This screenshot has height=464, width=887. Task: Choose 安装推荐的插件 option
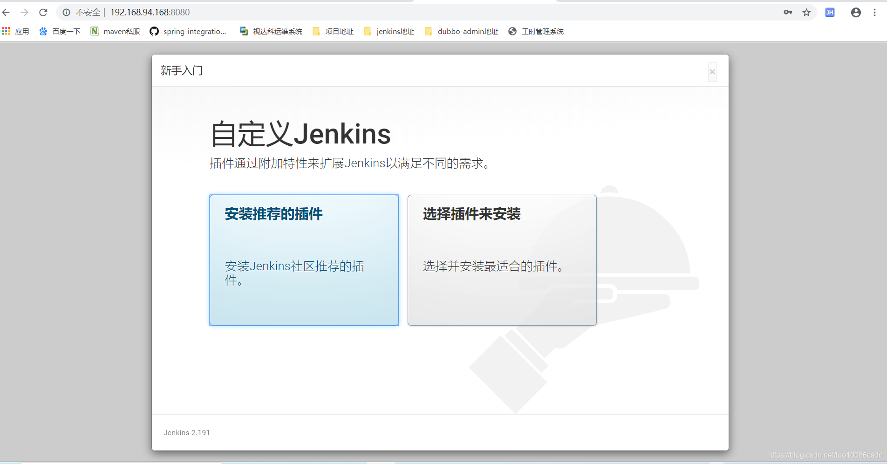(304, 260)
